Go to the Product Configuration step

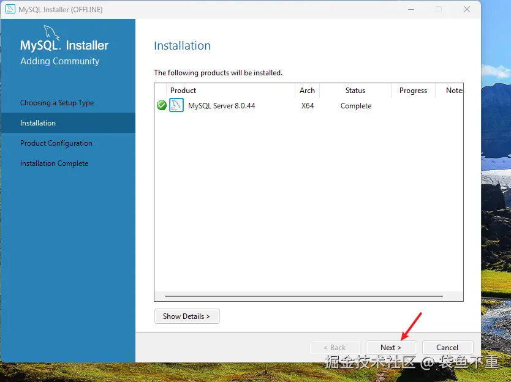[56, 143]
